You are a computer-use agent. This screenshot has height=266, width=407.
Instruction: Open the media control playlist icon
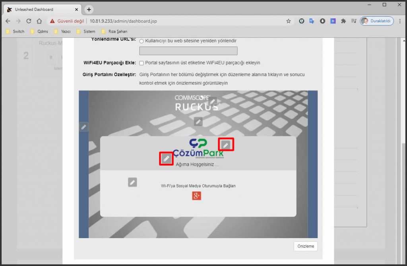(x=354, y=21)
